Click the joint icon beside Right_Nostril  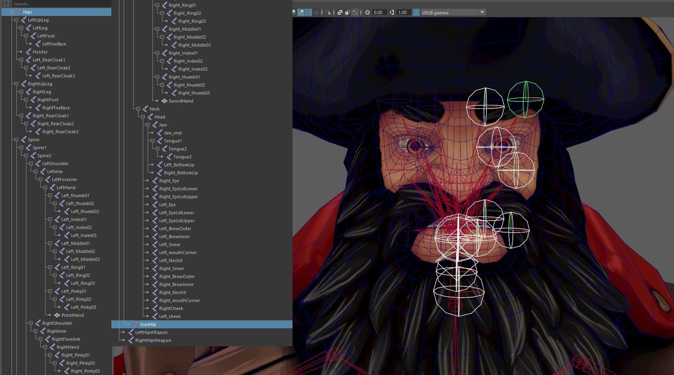click(x=155, y=292)
